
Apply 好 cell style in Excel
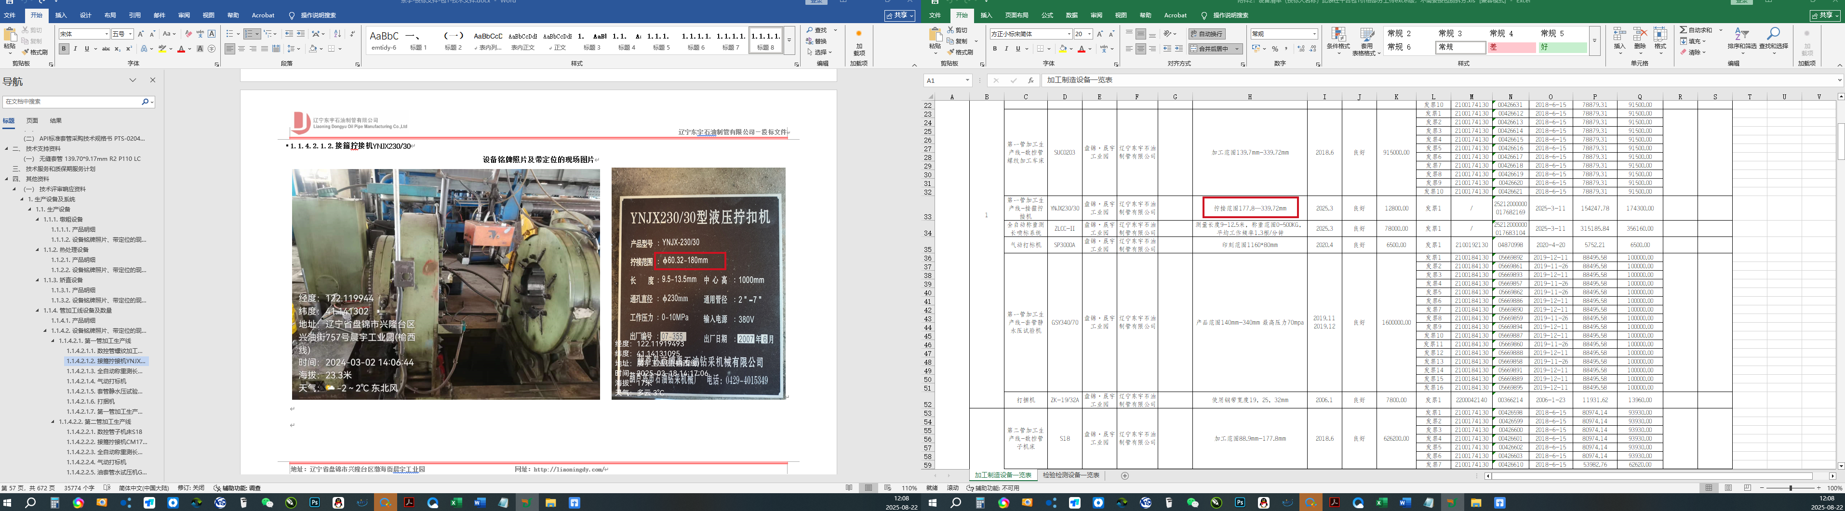[x=1562, y=47]
